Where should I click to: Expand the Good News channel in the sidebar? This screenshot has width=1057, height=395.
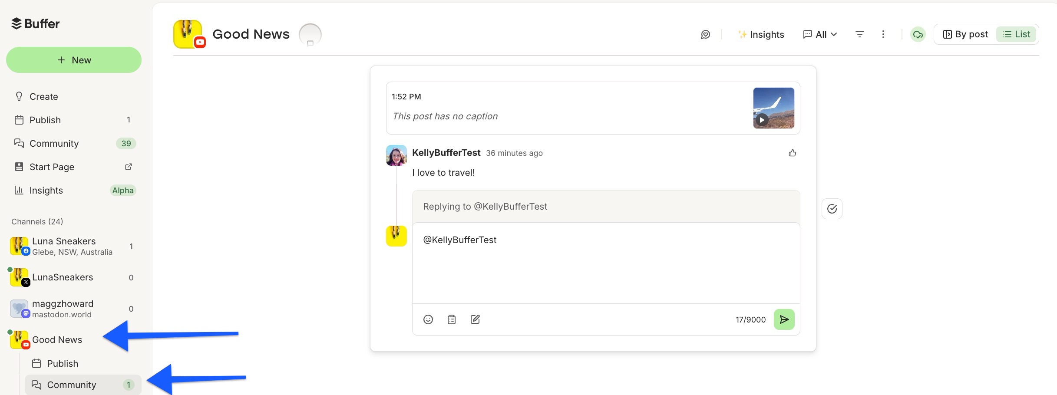pos(57,339)
